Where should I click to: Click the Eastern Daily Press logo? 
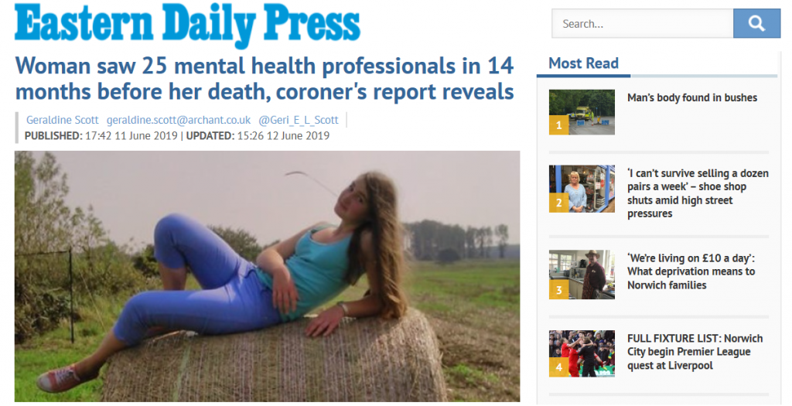(x=187, y=22)
